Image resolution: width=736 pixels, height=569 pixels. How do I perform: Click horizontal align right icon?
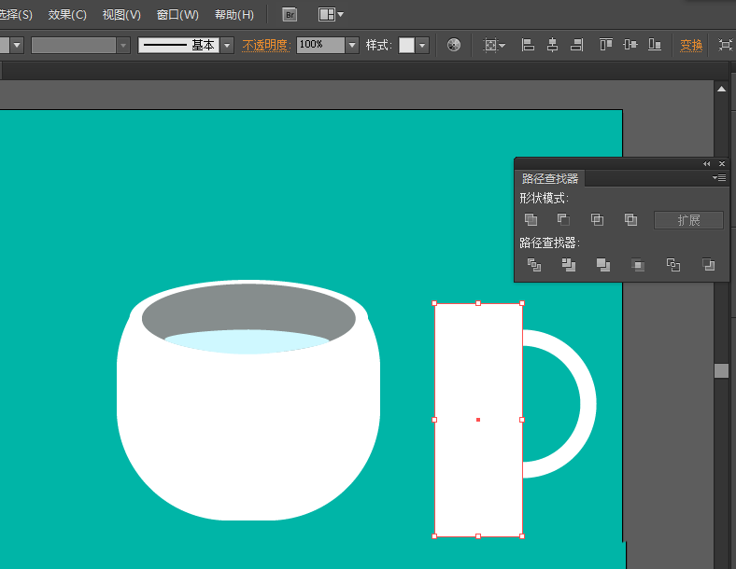coord(577,45)
